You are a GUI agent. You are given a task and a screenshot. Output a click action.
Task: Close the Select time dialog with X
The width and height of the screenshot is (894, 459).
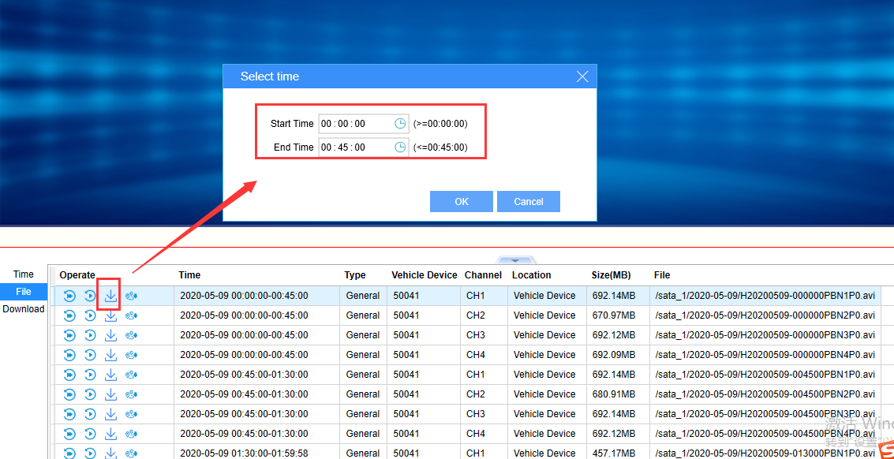(x=582, y=76)
